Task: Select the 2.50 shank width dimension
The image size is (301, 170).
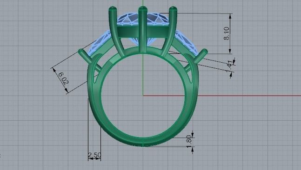Action: click(x=94, y=155)
